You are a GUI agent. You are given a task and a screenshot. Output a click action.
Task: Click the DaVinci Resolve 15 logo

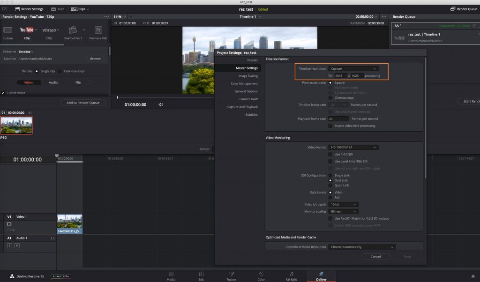(12, 276)
